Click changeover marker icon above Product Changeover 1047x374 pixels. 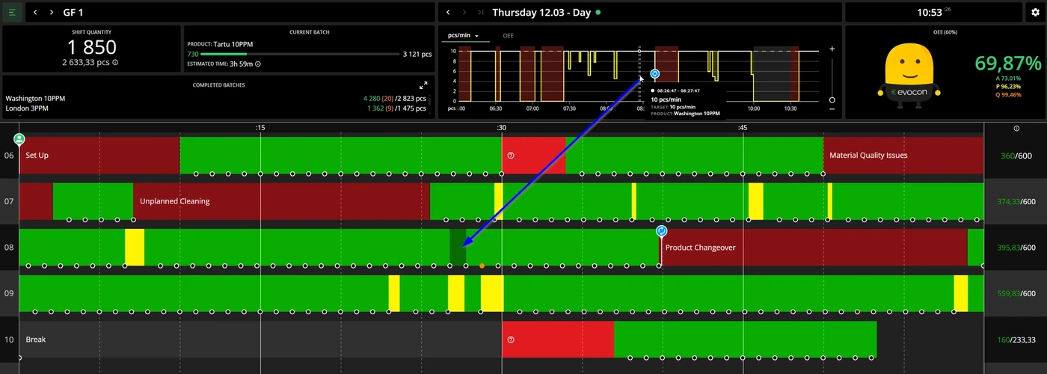(661, 231)
